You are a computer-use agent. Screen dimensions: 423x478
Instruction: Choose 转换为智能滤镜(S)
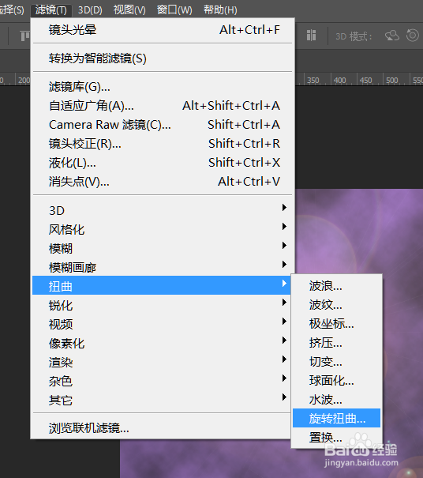[163, 58]
